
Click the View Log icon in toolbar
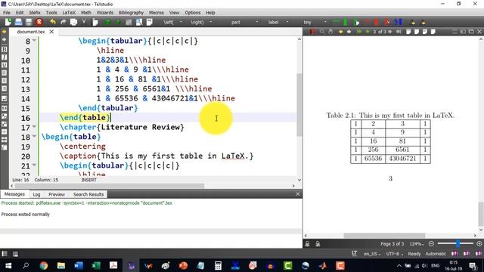[x=150, y=22]
